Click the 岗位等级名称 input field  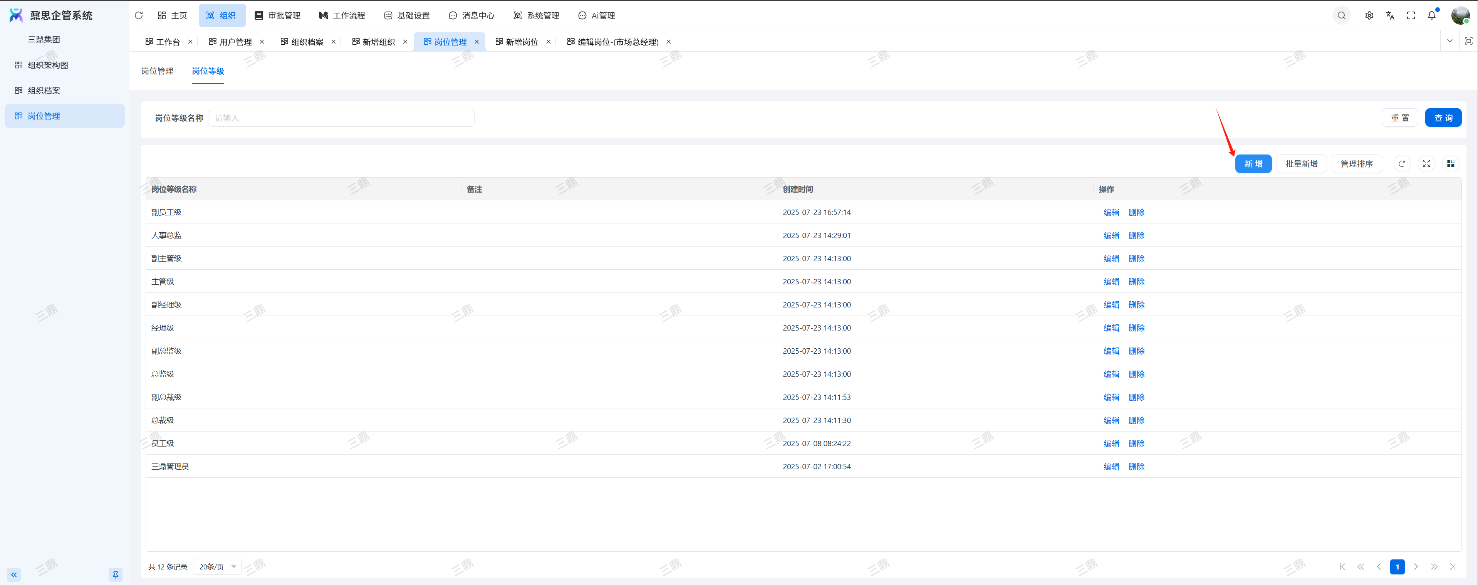341,118
